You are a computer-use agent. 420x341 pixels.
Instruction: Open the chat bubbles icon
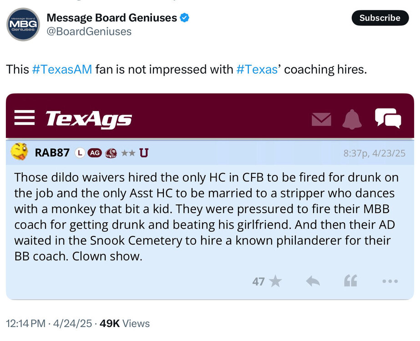click(388, 118)
